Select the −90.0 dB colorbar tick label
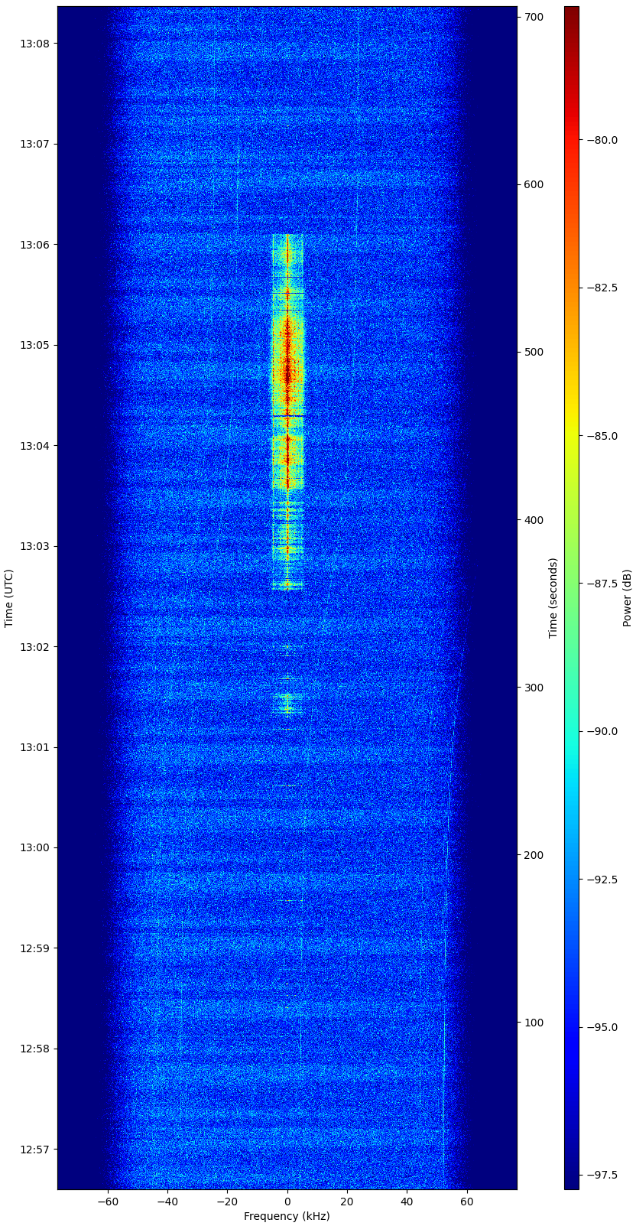The height and width of the screenshot is (1226, 636). tap(602, 731)
